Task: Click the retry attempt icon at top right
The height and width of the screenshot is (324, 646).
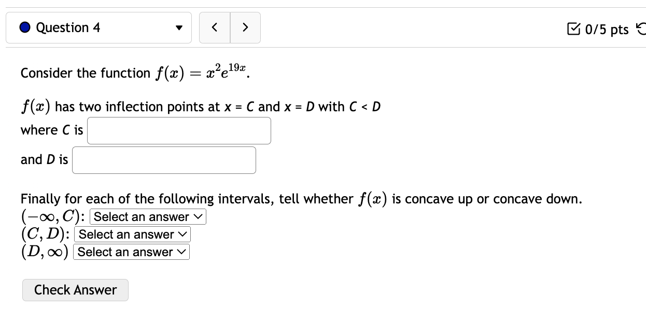Action: 642,30
